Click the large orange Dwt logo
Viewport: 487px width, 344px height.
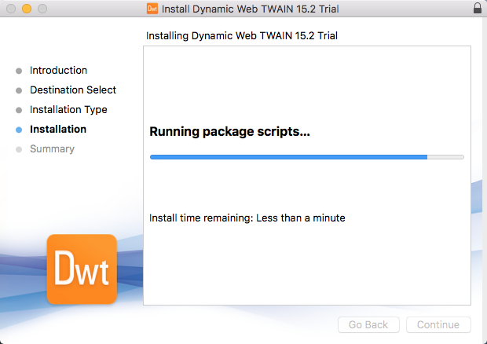coord(82,269)
